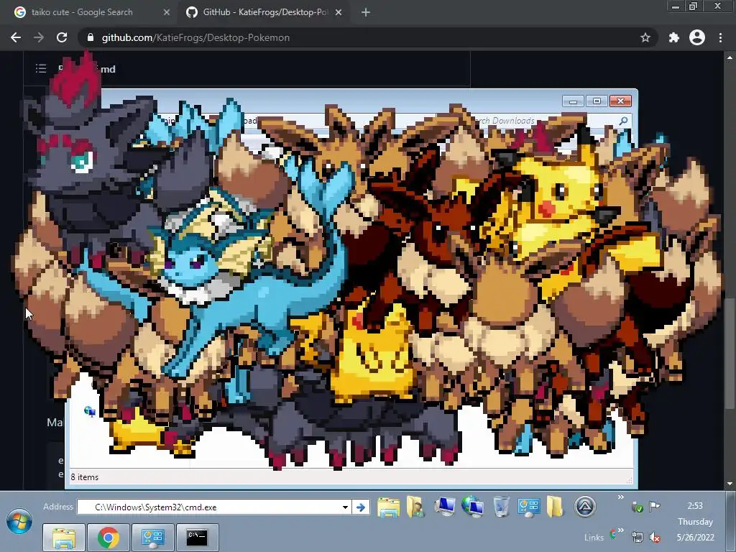Open the Network shortcut in the toolbar

tap(473, 507)
